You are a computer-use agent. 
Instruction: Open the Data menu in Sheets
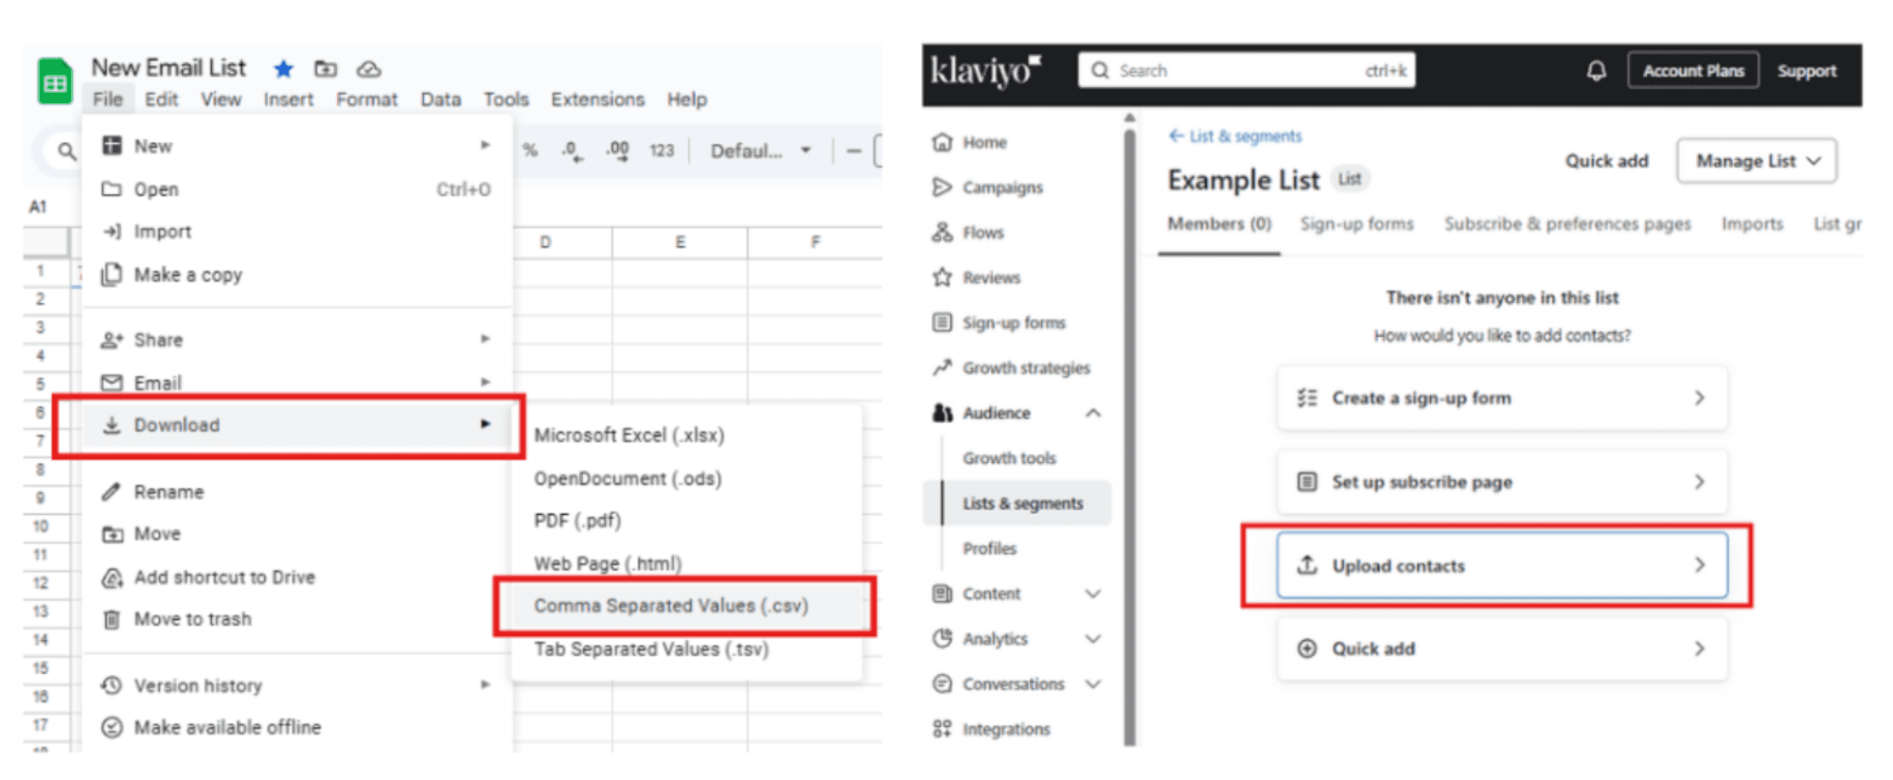(x=441, y=99)
